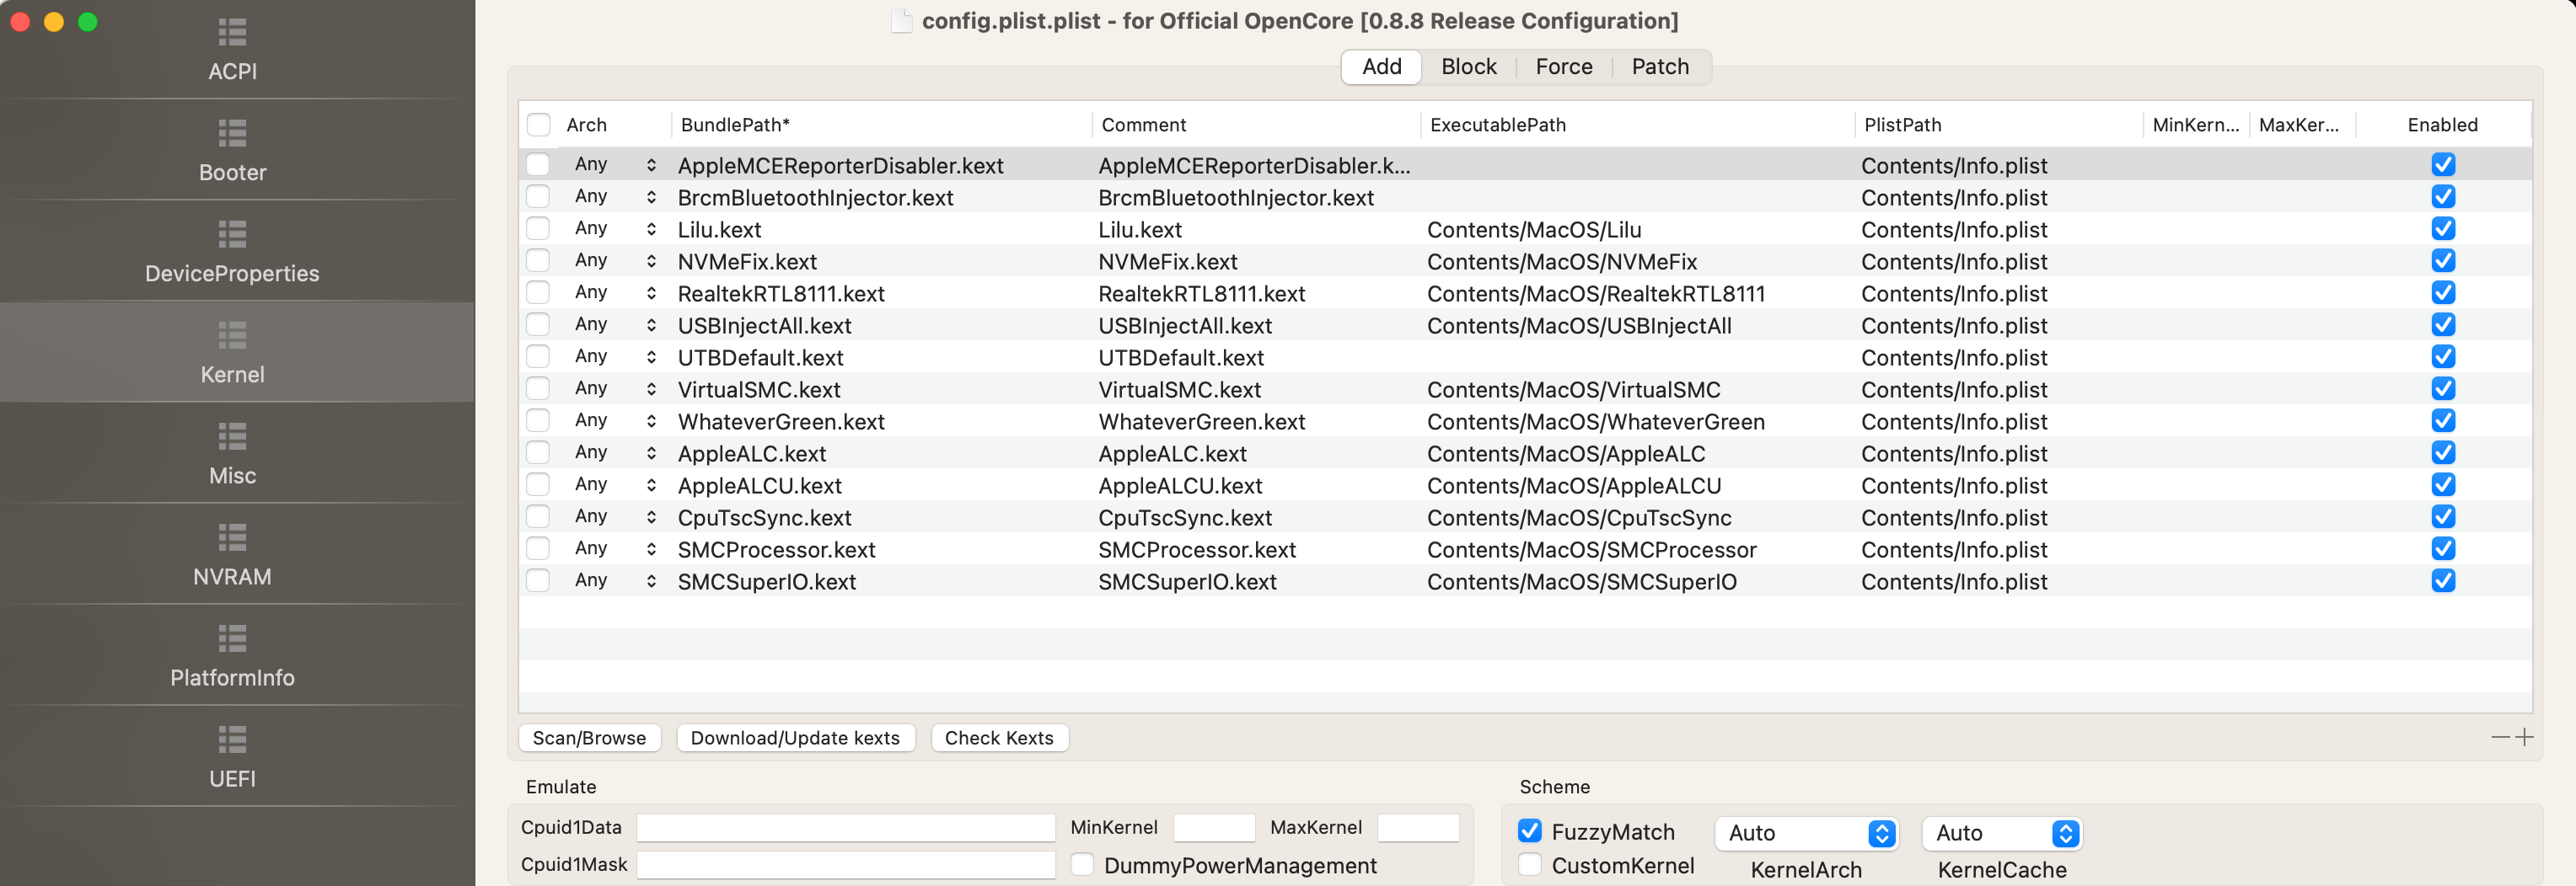Open the Booter section icon
This screenshot has width=2576, height=886.
click(232, 134)
